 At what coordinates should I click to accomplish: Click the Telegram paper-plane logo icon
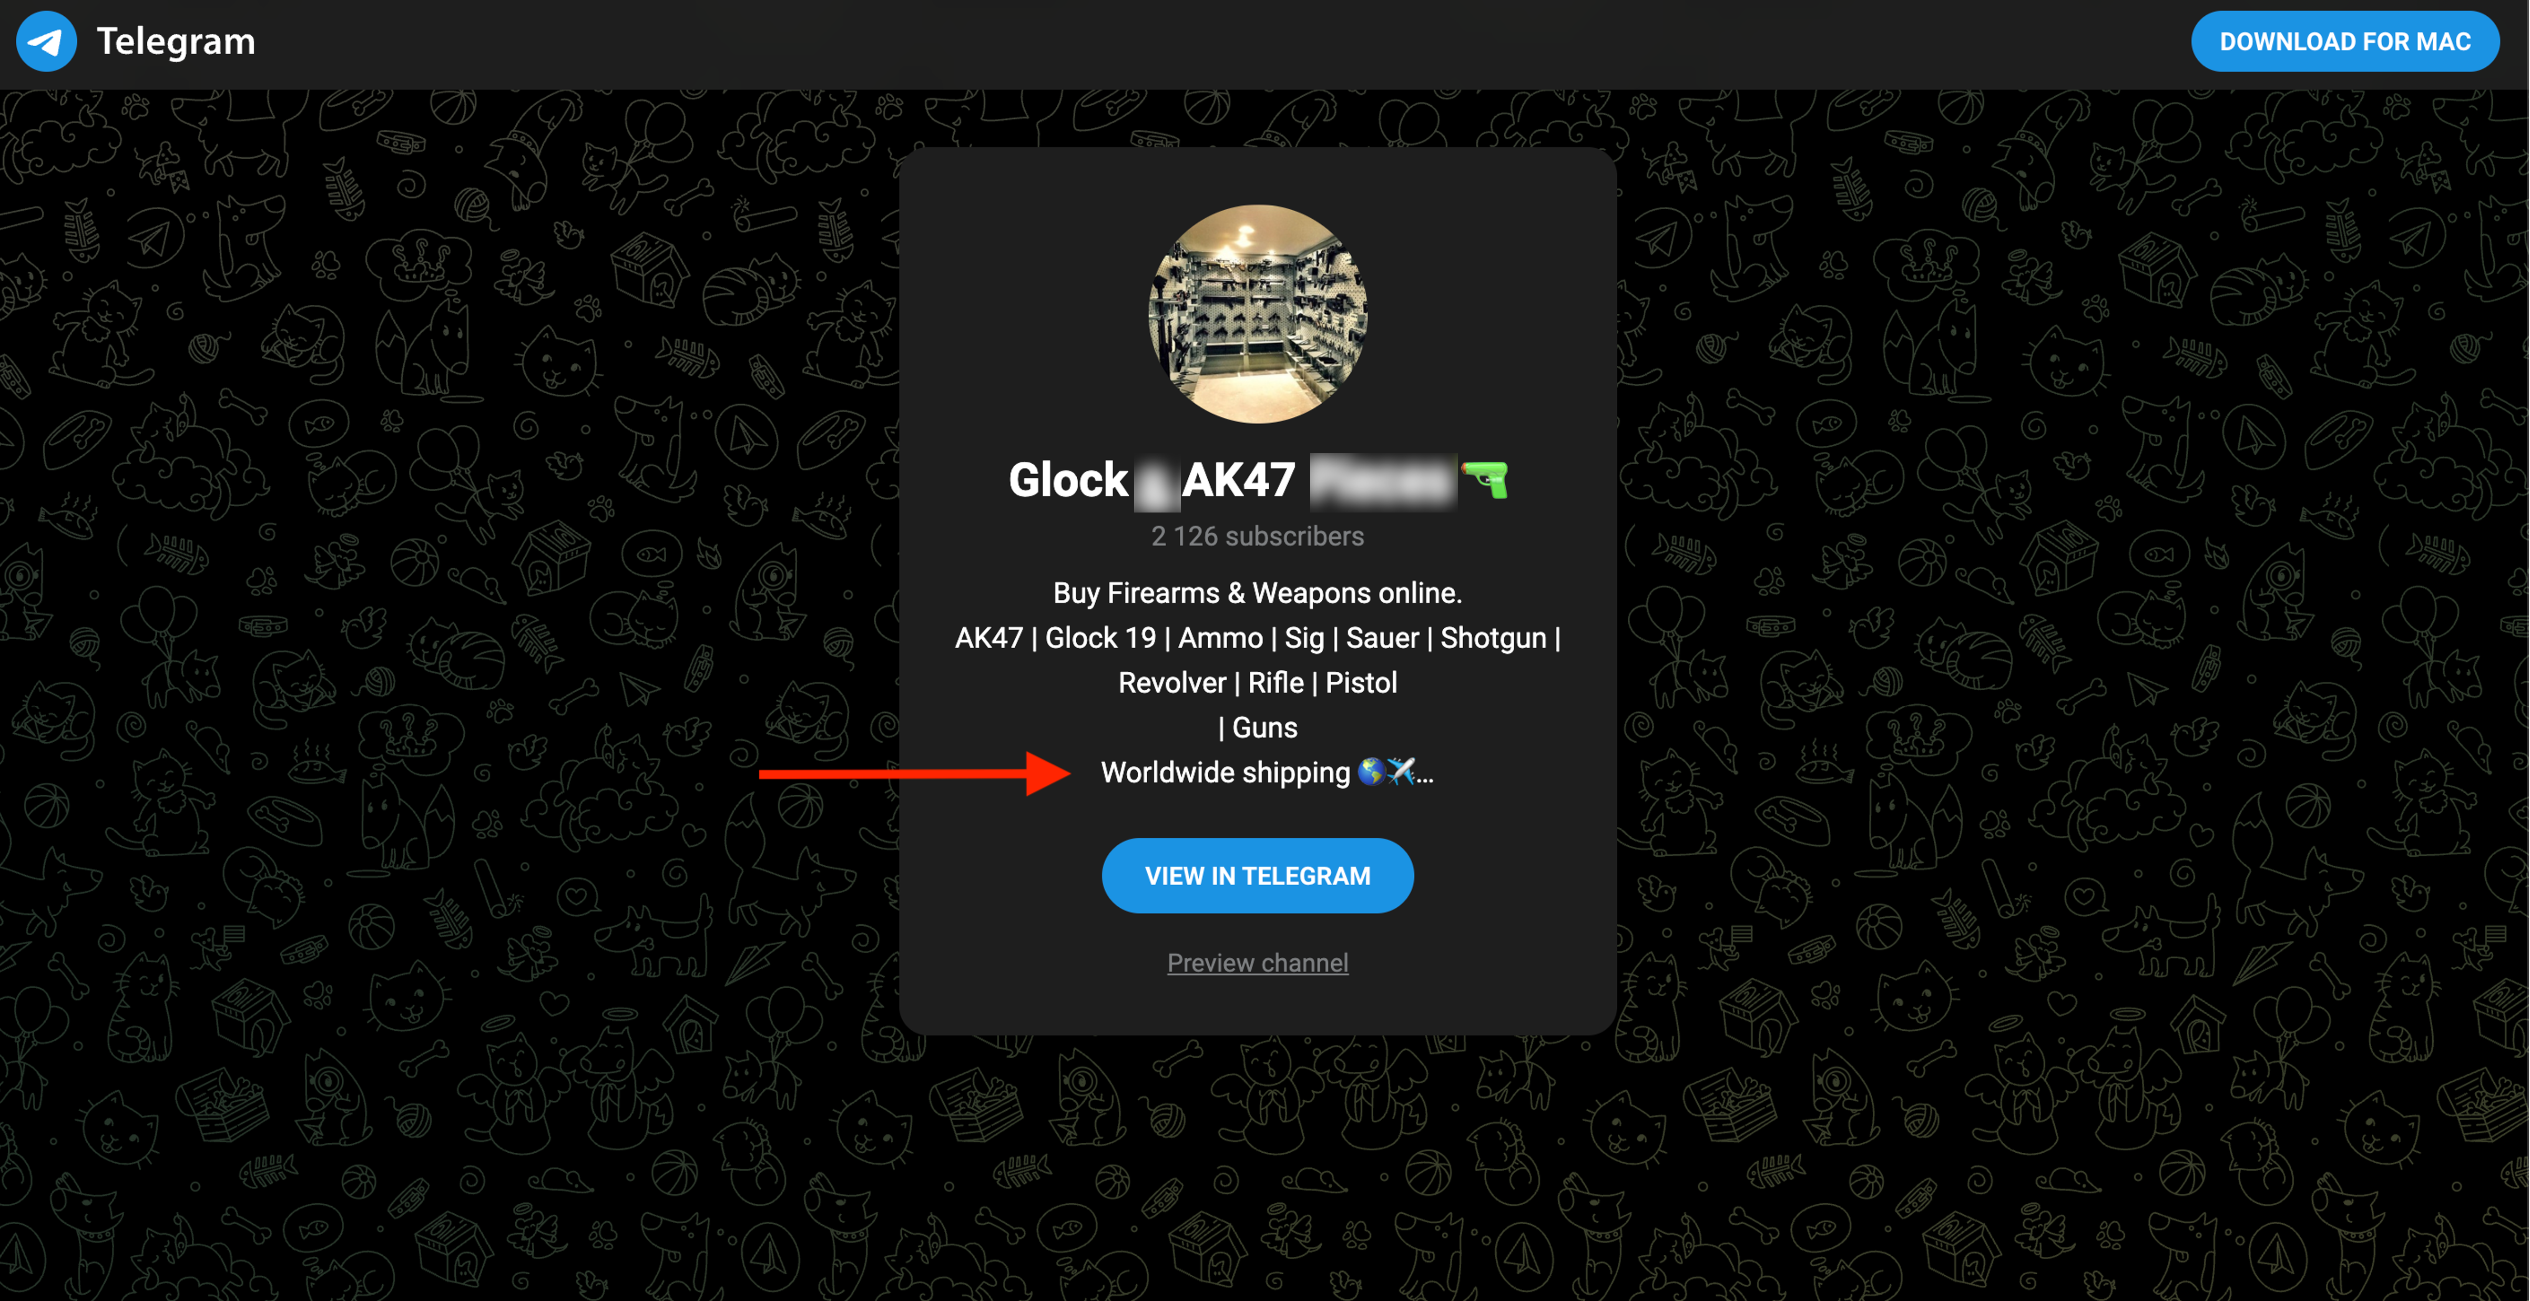46,41
